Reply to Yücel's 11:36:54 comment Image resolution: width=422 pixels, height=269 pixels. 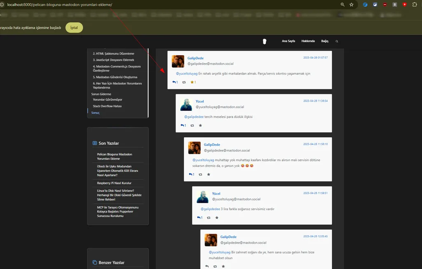[x=183, y=125]
